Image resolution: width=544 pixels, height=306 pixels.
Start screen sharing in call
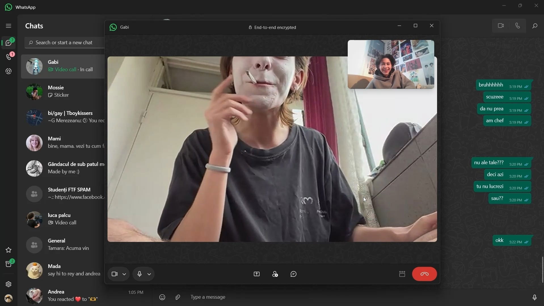click(256, 274)
